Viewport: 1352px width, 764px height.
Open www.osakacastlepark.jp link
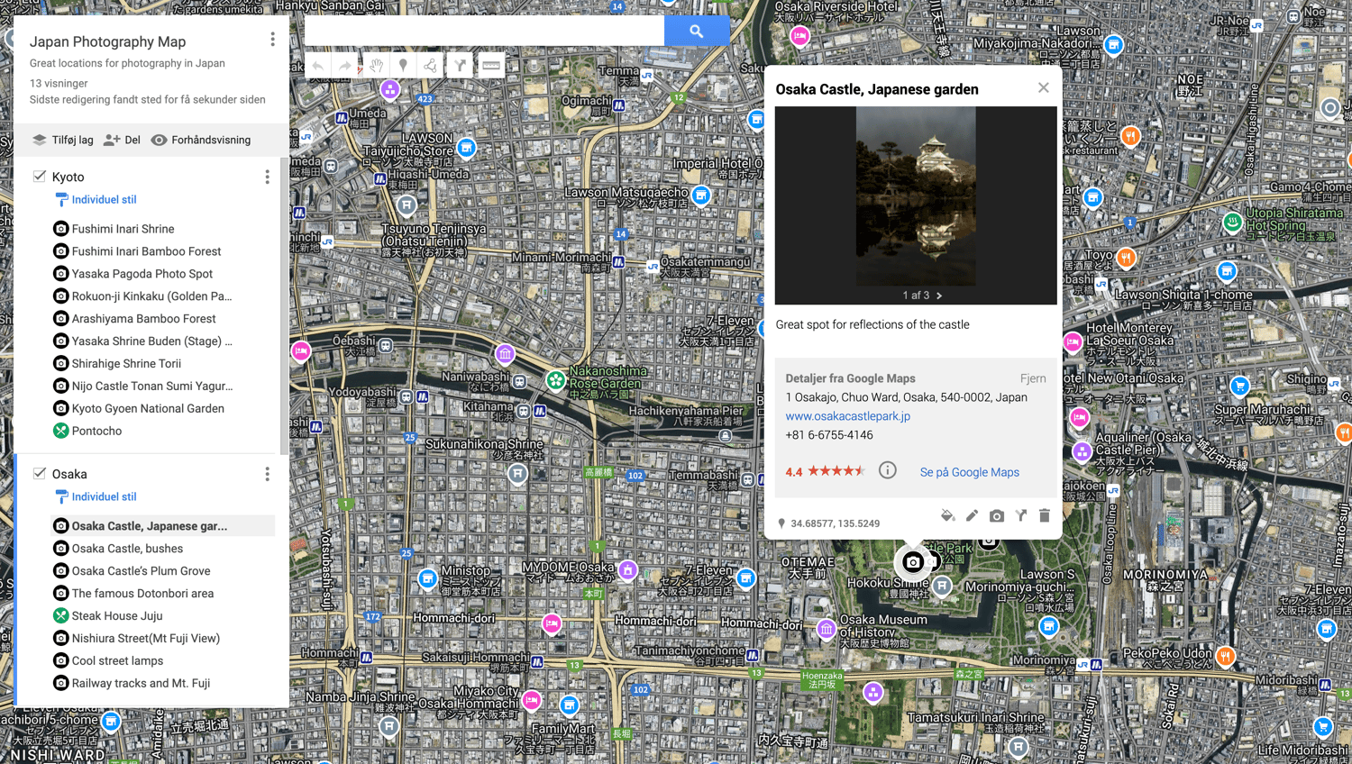click(847, 416)
